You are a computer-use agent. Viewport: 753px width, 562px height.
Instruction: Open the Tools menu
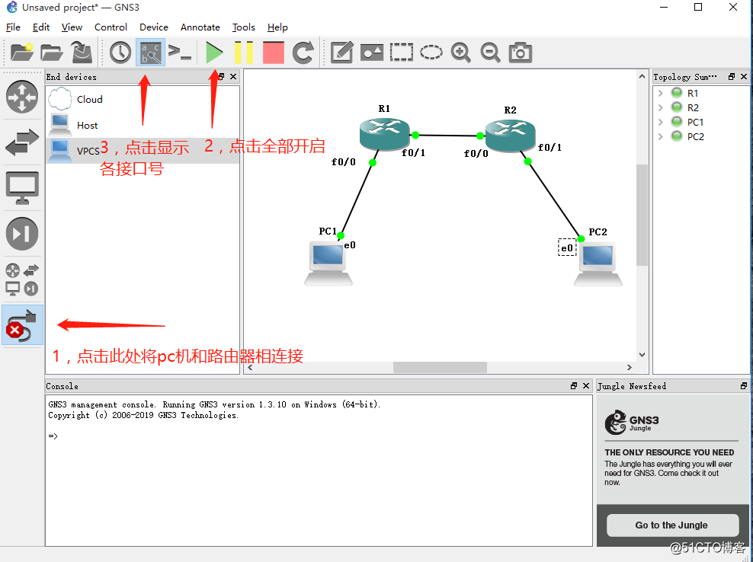[243, 27]
